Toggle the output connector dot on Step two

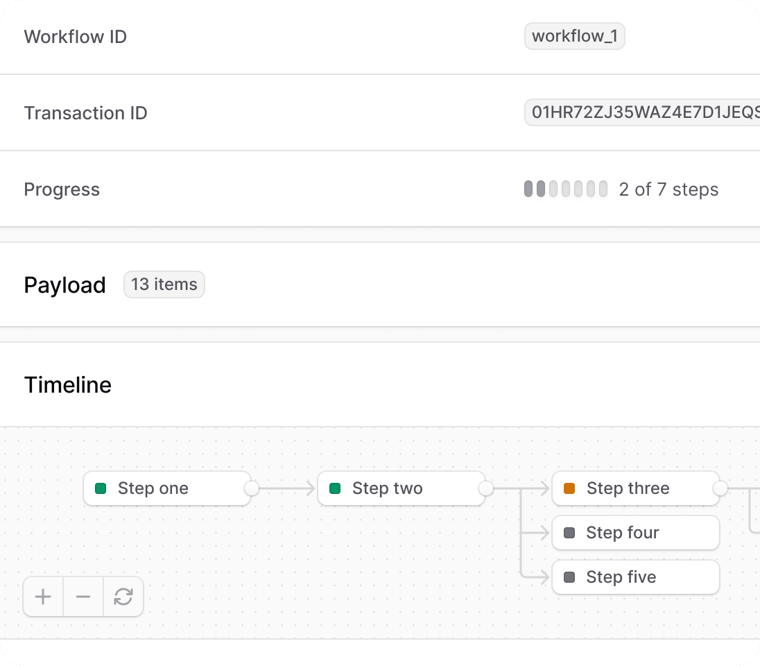click(x=485, y=488)
